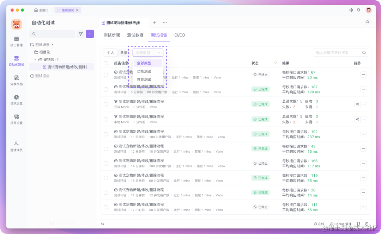Viewport: 381px width, 234px height.
Task: Open the 测试宠物新建/修改 document tab
Action: [x=124, y=23]
